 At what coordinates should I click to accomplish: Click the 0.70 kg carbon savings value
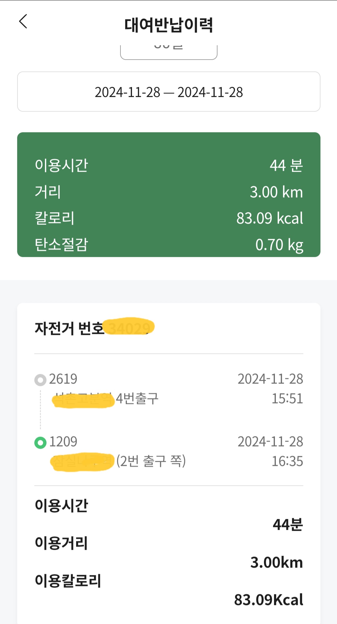coord(279,245)
